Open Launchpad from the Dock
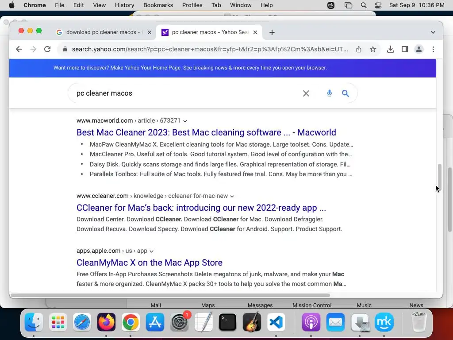This screenshot has height=340, width=453. [x=58, y=322]
